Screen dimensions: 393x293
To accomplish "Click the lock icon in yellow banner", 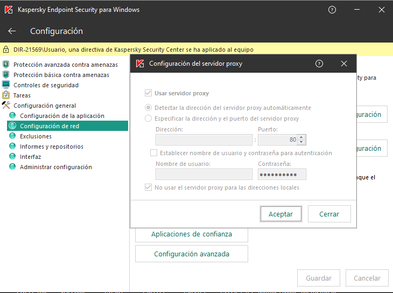I will pos(6,50).
